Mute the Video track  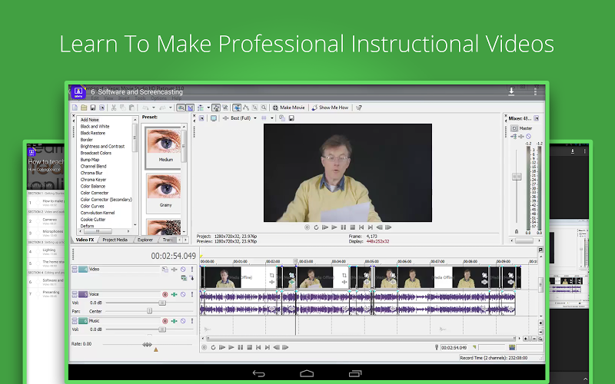(x=183, y=270)
